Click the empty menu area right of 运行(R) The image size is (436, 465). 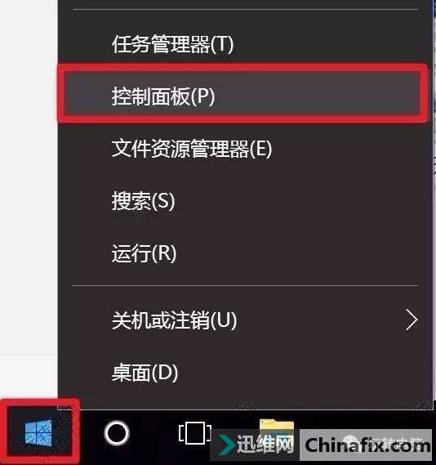[x=296, y=253]
